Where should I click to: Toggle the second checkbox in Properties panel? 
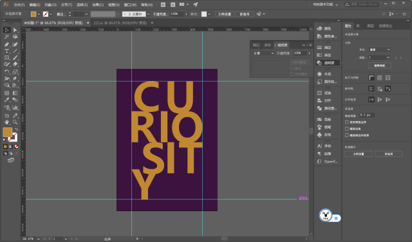(x=347, y=129)
